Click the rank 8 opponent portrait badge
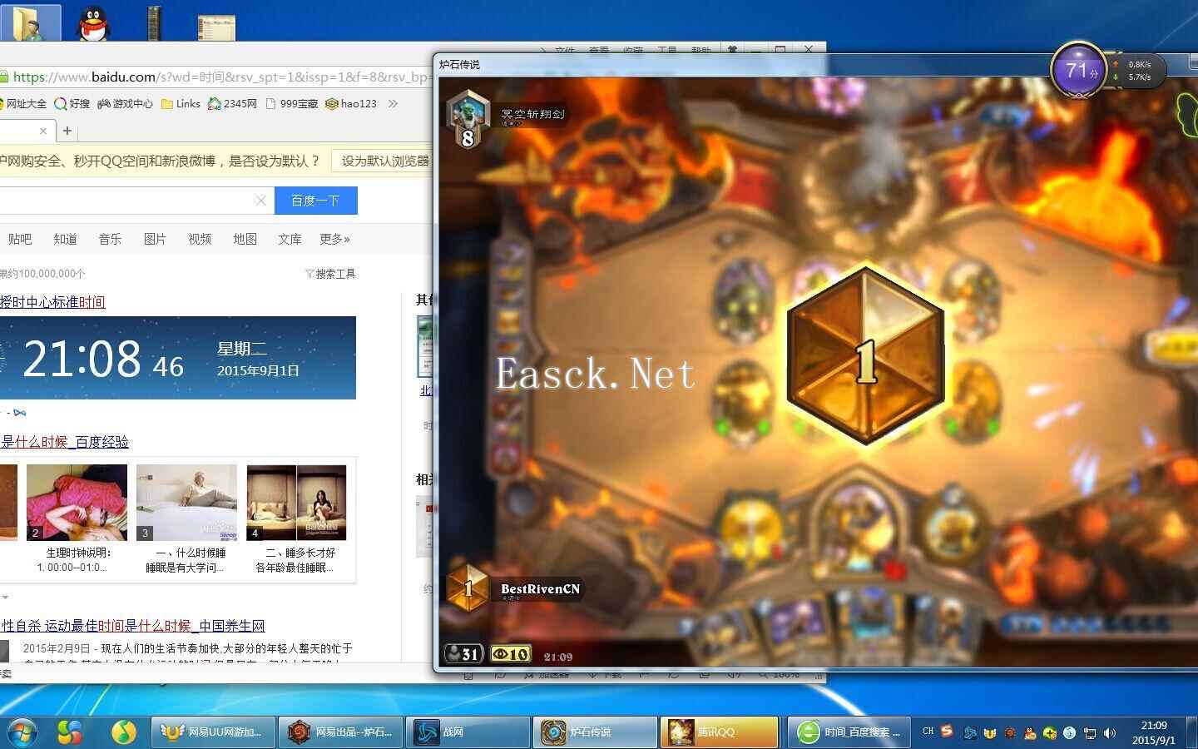The height and width of the screenshot is (749, 1198). (468, 119)
